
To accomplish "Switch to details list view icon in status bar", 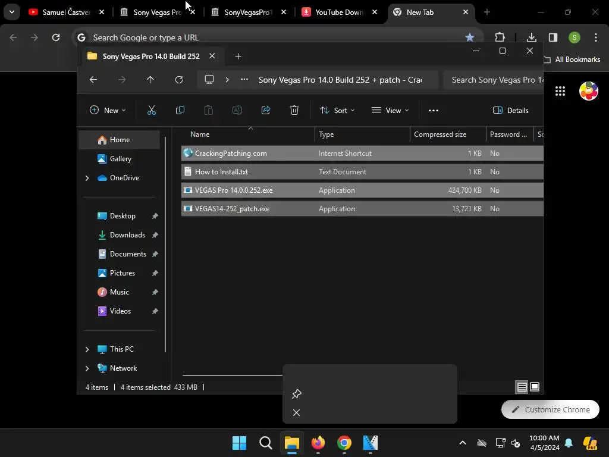I will pyautogui.click(x=522, y=387).
